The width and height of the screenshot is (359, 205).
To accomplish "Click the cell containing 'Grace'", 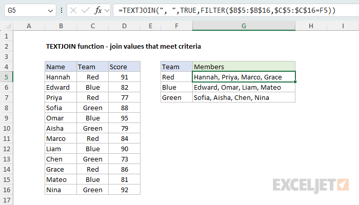I will 61,169.
